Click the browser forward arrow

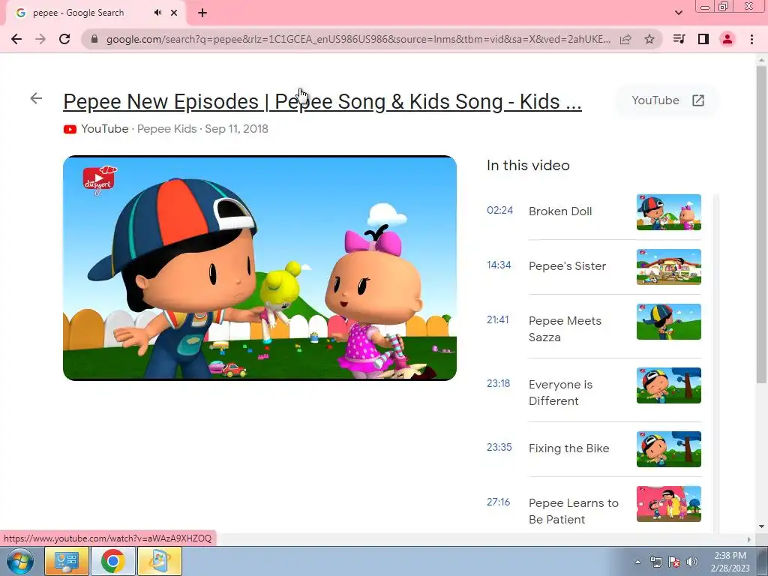point(40,39)
